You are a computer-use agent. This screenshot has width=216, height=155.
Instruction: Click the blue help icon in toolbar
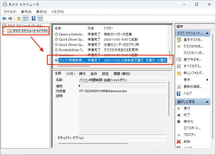(x=34, y=18)
